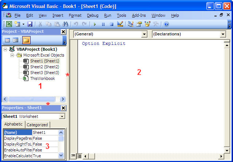Select Sheet2 (Sheet2) in project tree
The width and height of the screenshot is (233, 162).
click(44, 67)
